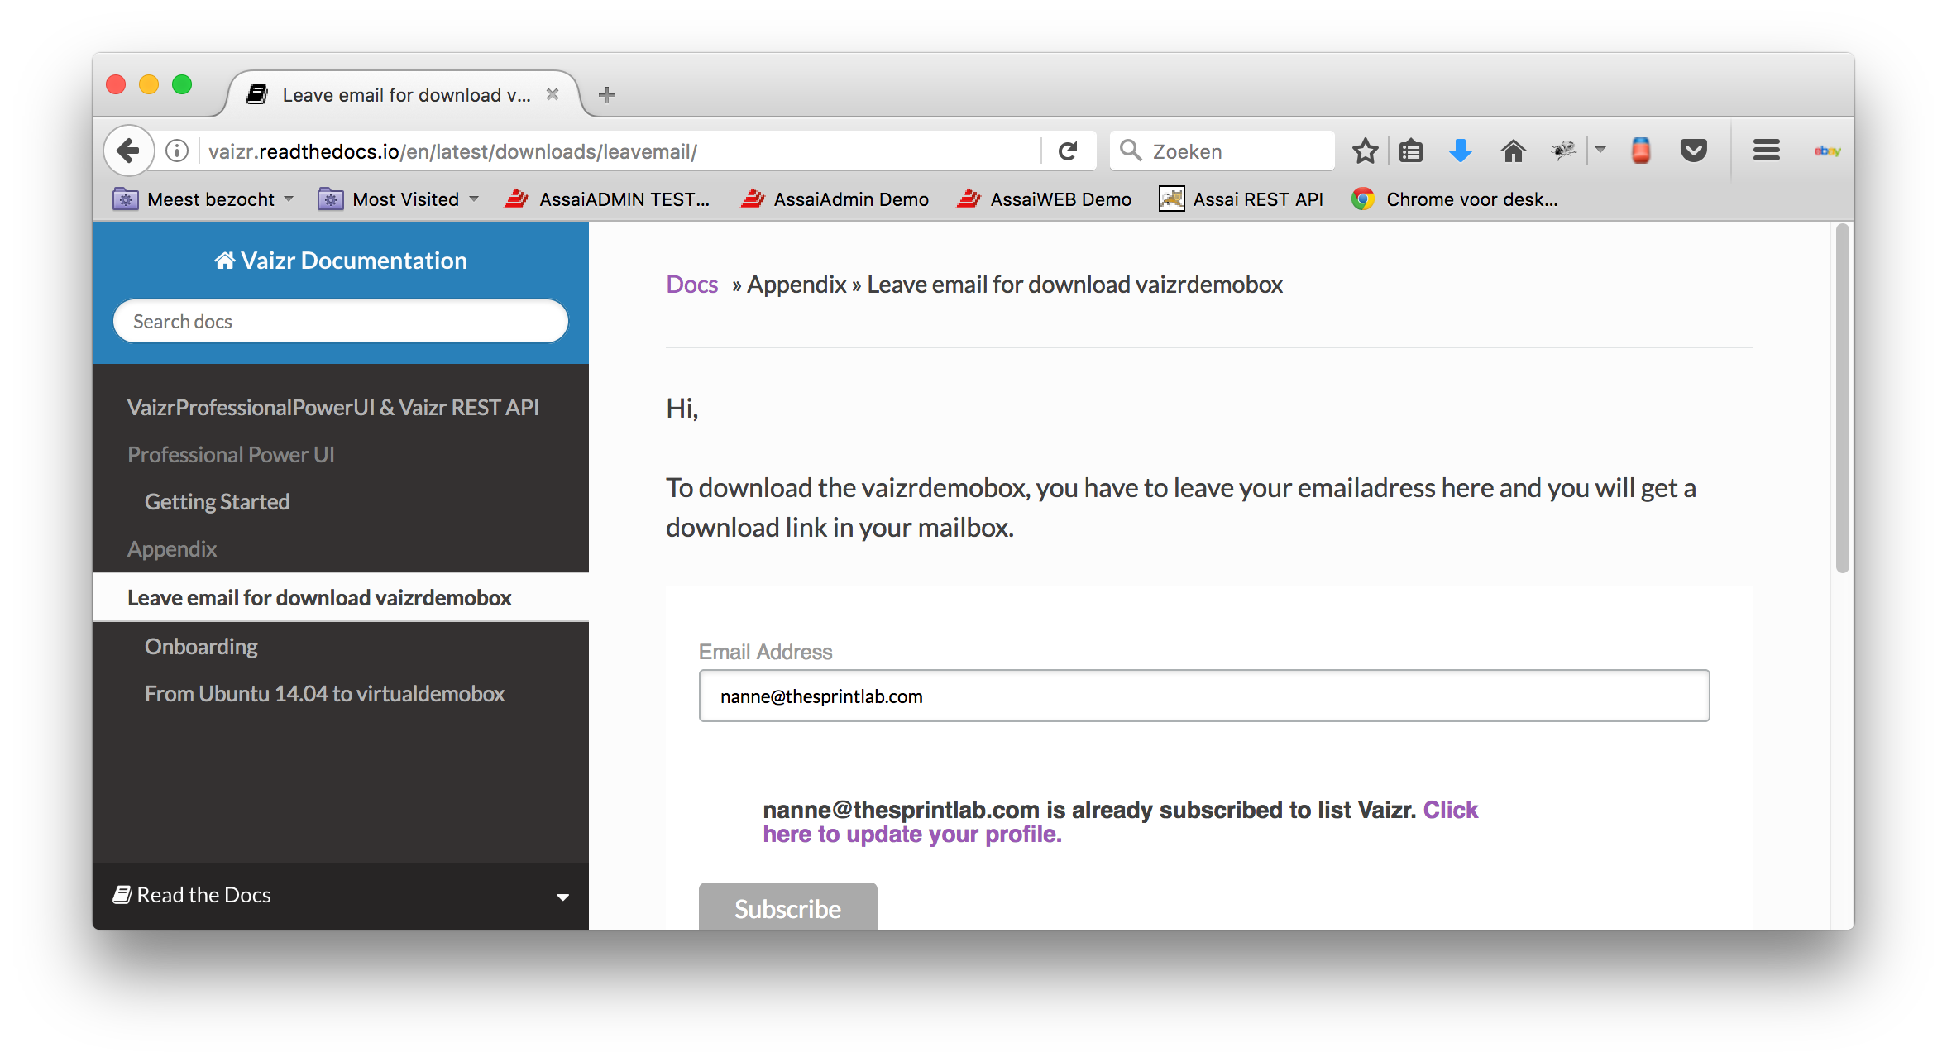The width and height of the screenshot is (1947, 1062).
Task: Focus the Email Address input field
Action: coord(1203,696)
